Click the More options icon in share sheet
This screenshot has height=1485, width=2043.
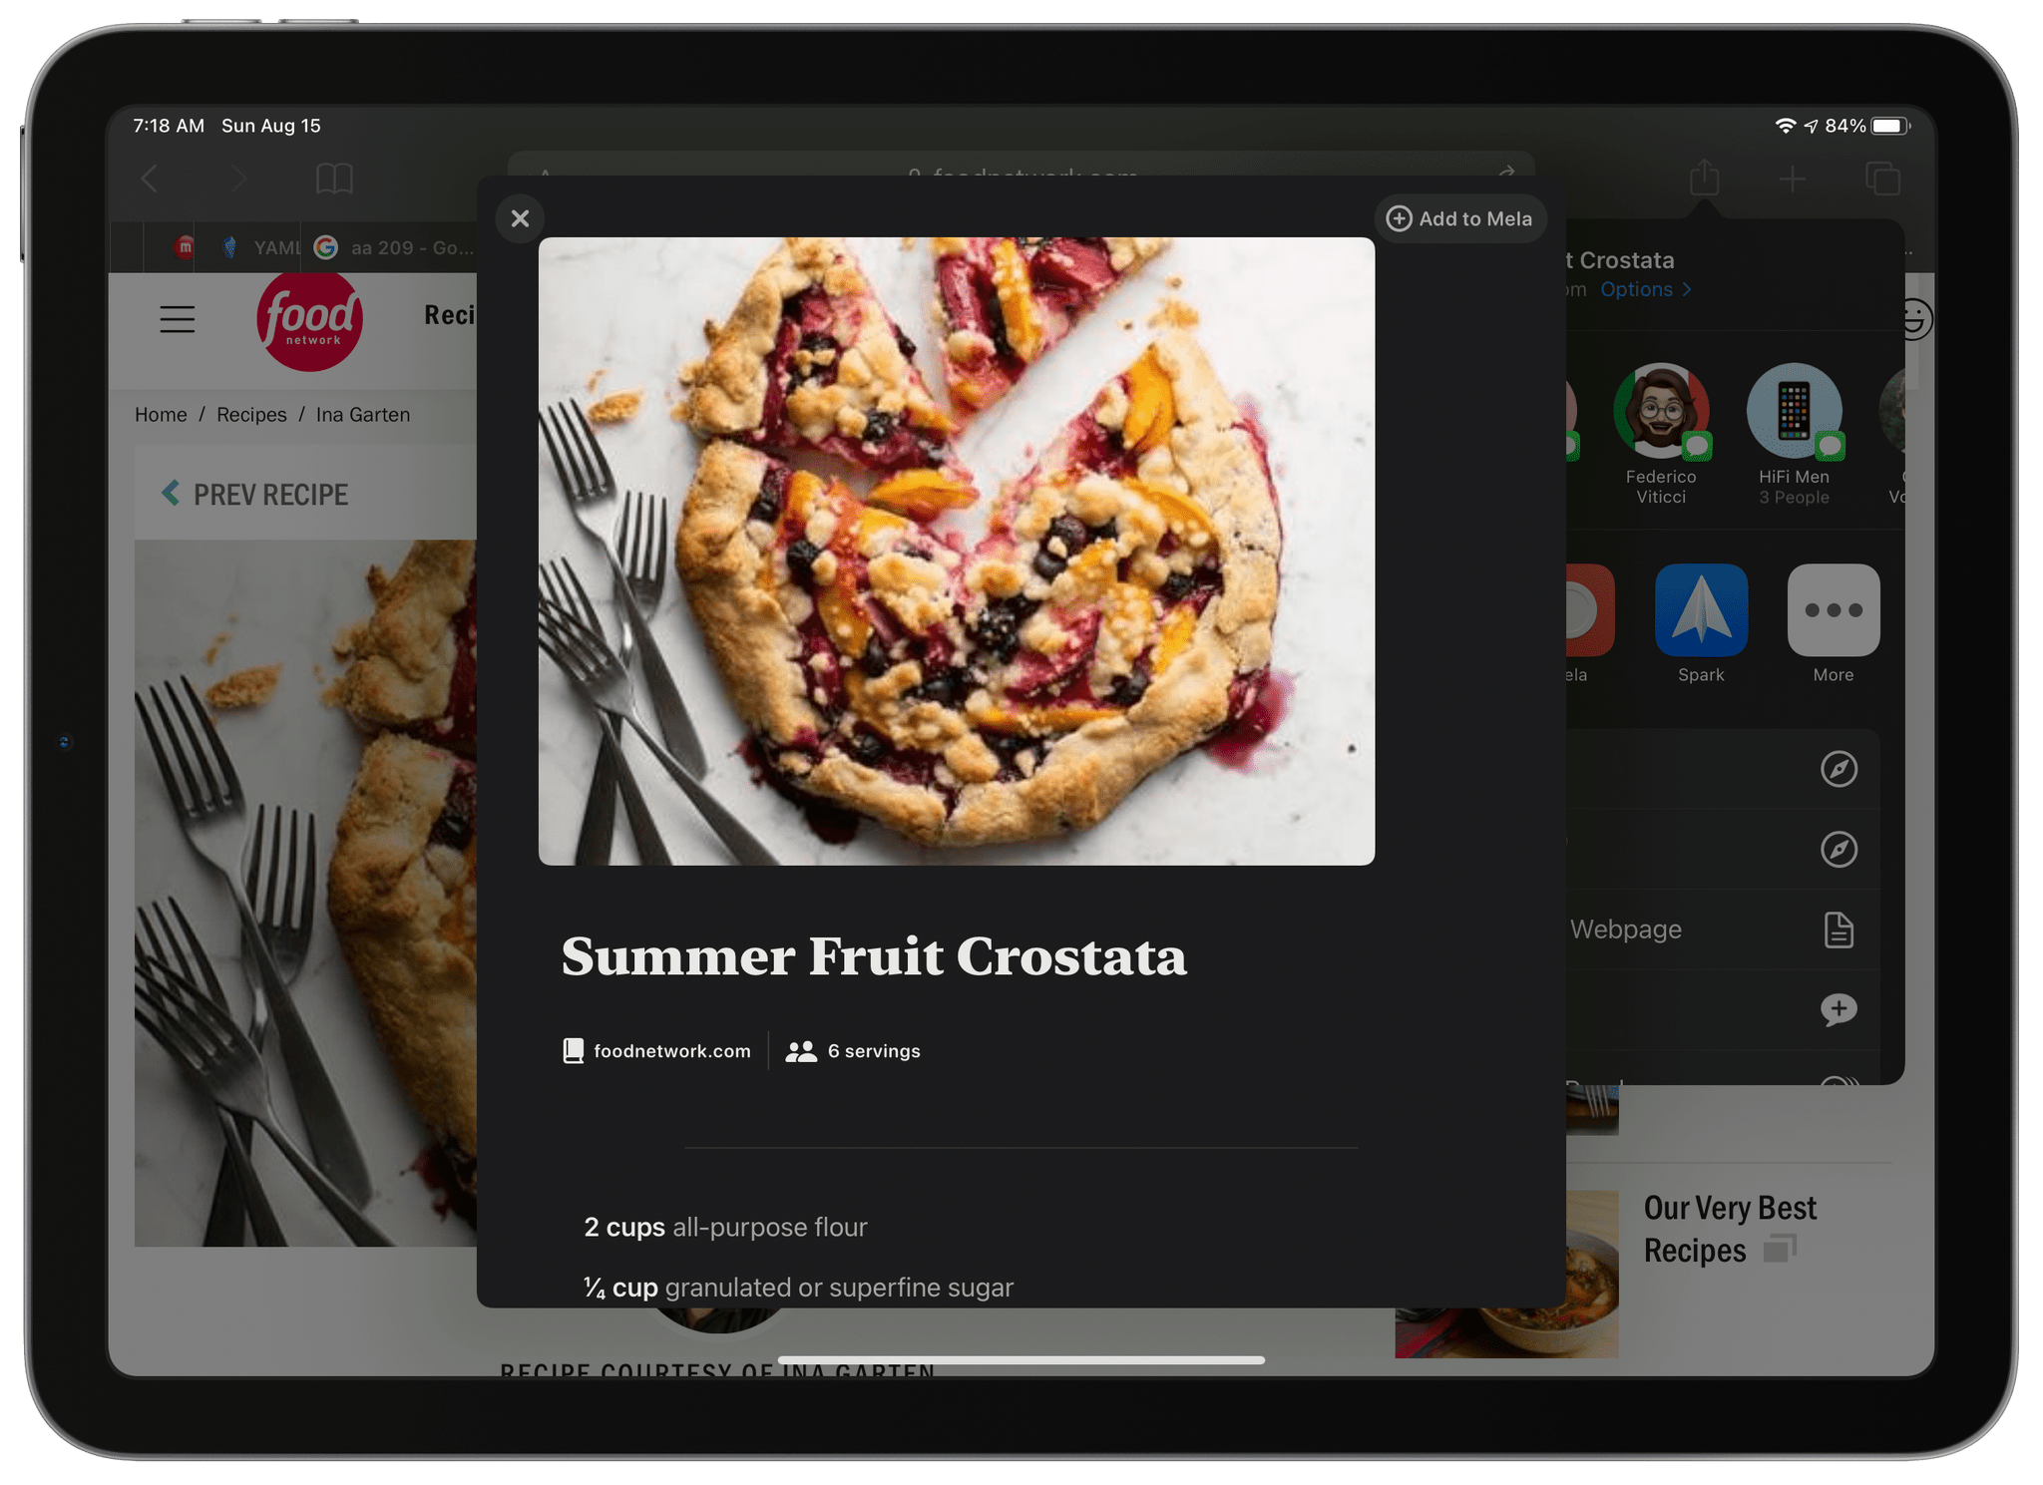pyautogui.click(x=1833, y=617)
